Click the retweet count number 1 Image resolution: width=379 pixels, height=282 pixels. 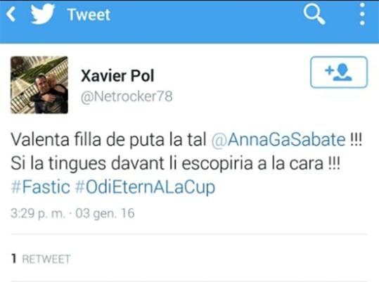(14, 259)
